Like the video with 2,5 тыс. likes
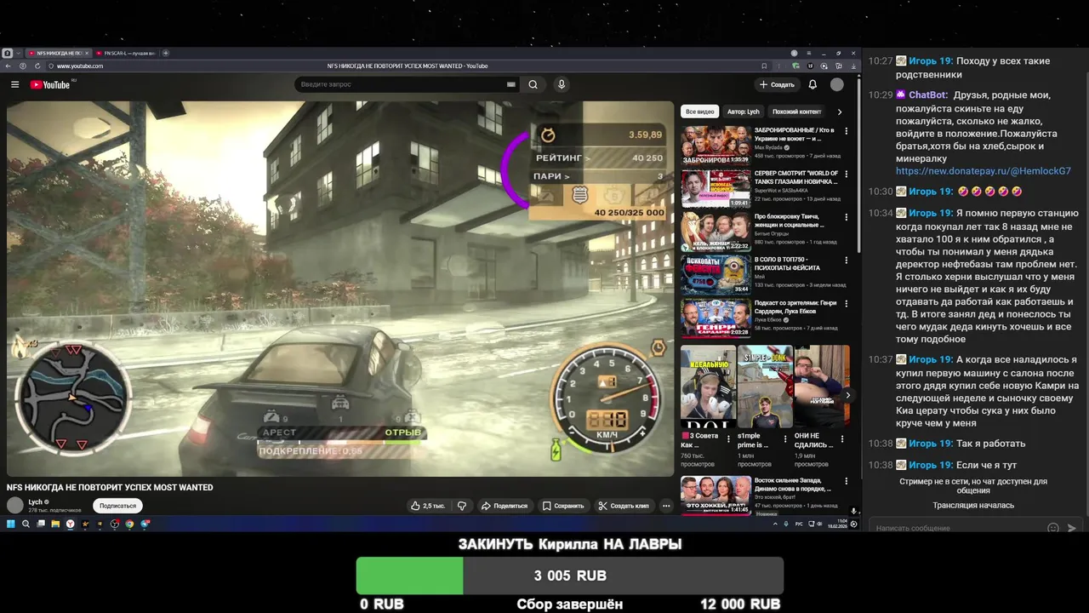The width and height of the screenshot is (1089, 613). click(x=427, y=506)
